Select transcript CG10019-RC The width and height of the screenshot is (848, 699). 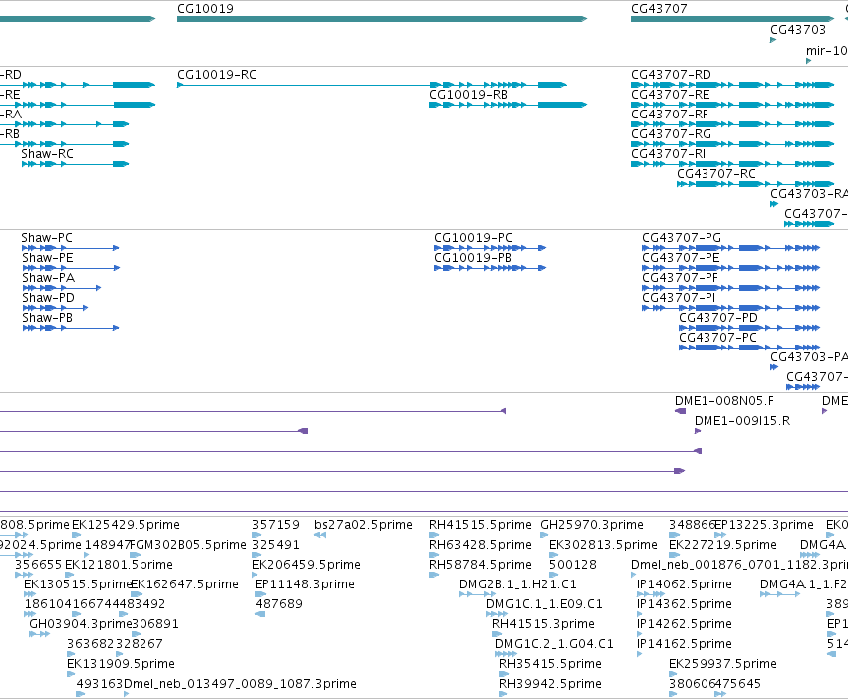click(x=372, y=85)
